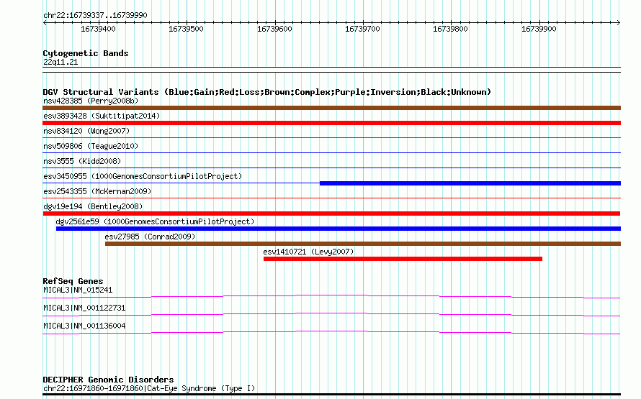Click the thick blue esv3450955 gain bar
The width and height of the screenshot is (641, 399).
470,183
